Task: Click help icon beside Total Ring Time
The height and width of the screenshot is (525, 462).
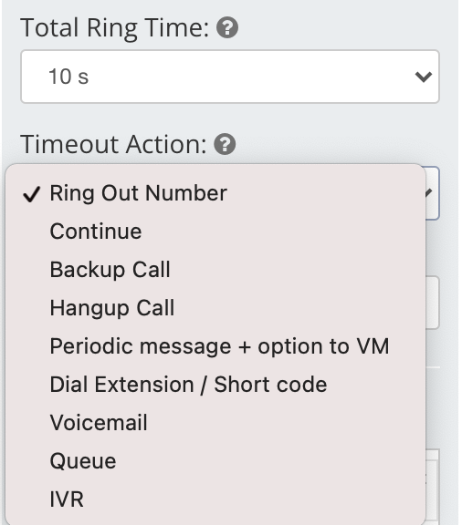Action: [x=227, y=27]
